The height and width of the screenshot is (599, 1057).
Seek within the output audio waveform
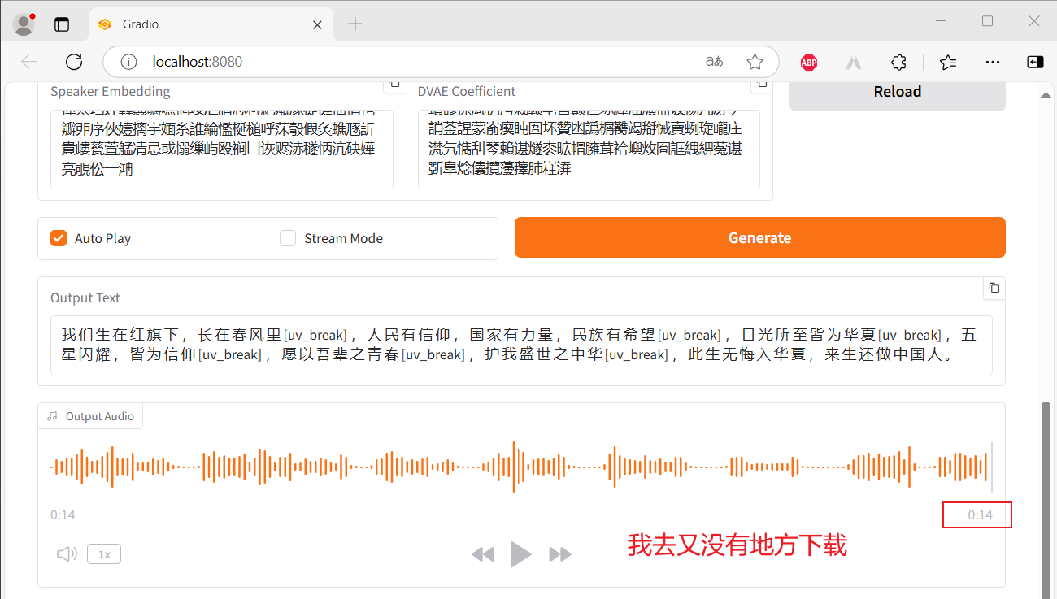(x=521, y=467)
